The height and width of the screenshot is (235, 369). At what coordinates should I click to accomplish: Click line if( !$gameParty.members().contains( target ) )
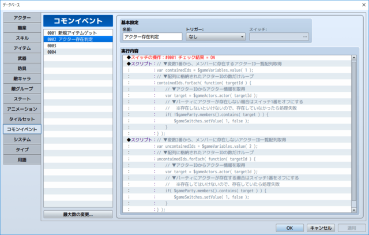pyautogui.click(x=237, y=114)
